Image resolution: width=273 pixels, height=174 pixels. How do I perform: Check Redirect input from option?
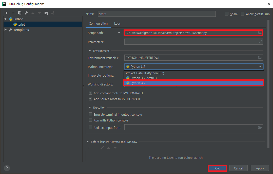[x=90, y=127]
